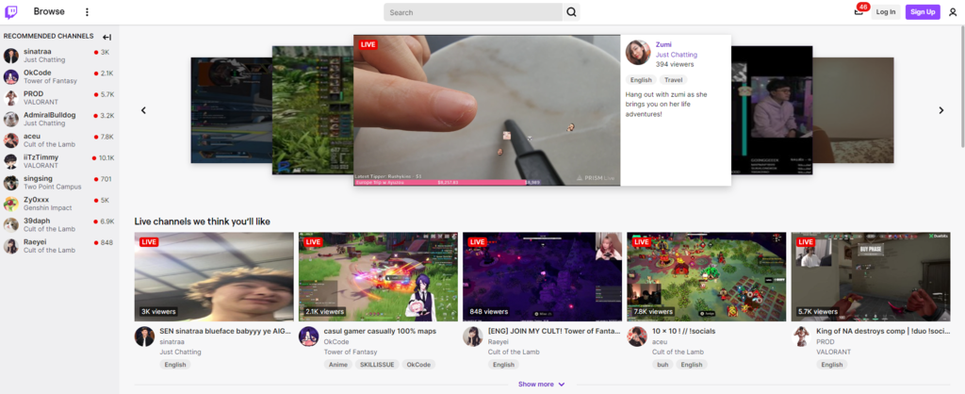The image size is (965, 394).
Task: Open sinatraa live stream thumbnail
Action: coord(214,276)
